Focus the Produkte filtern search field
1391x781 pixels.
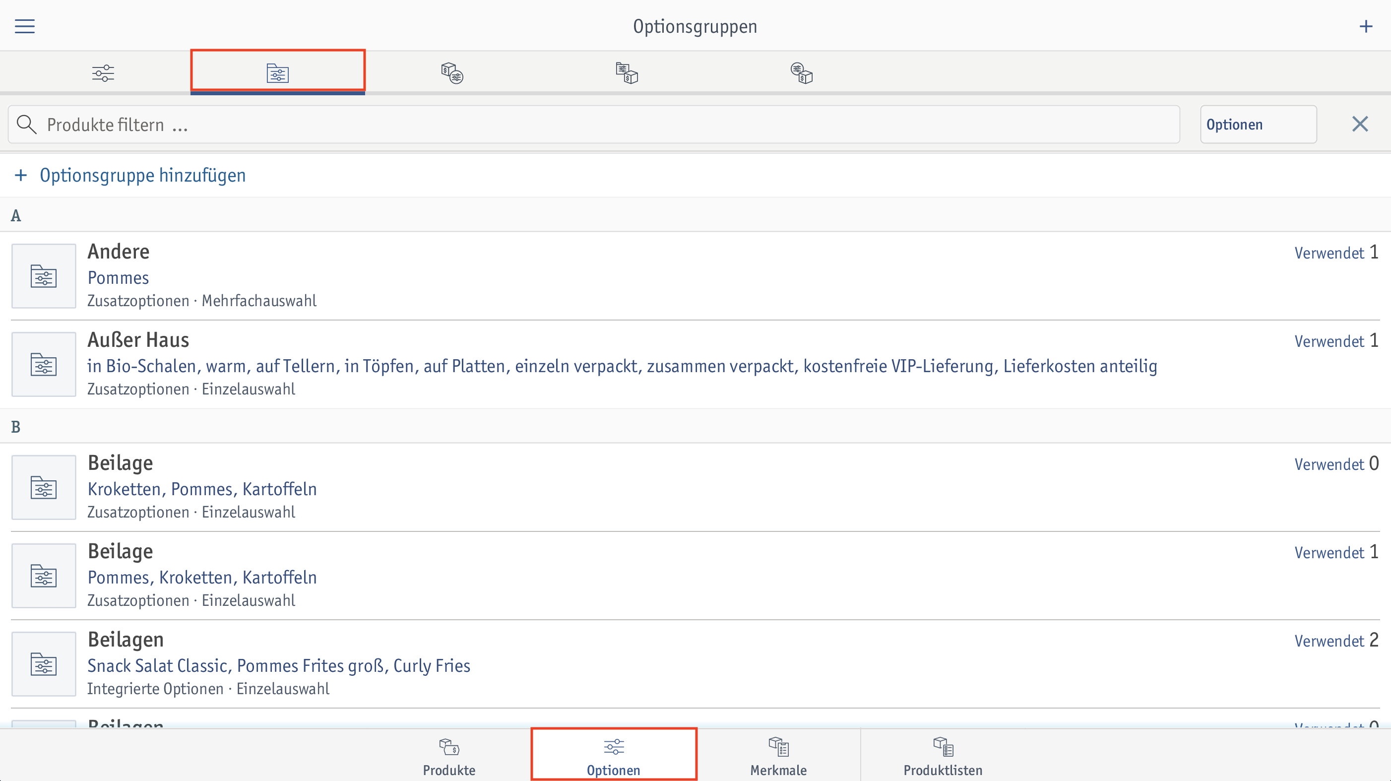pyautogui.click(x=594, y=124)
